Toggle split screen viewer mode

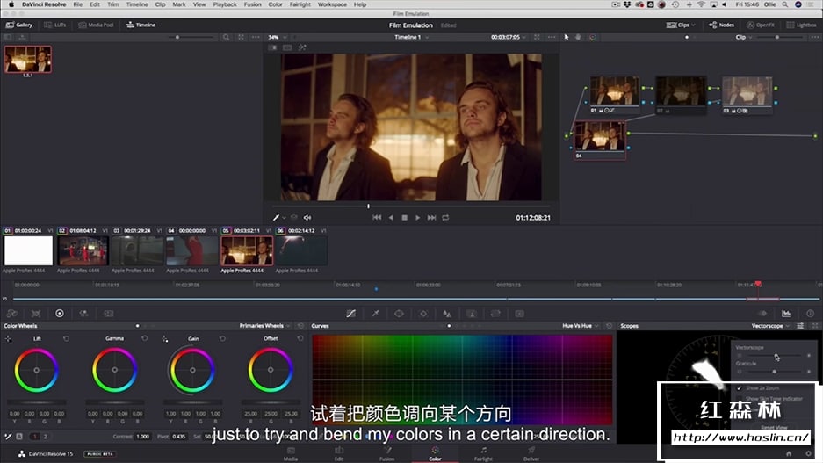(x=287, y=47)
